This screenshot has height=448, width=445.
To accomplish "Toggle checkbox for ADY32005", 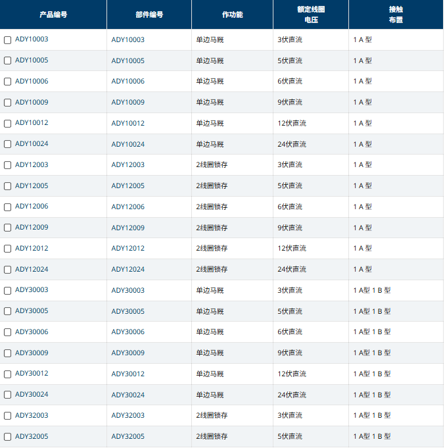I will pos(8,437).
